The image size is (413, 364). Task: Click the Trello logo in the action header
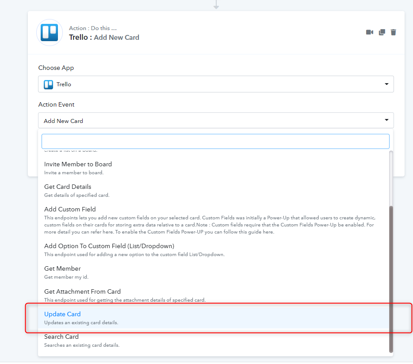[x=49, y=33]
